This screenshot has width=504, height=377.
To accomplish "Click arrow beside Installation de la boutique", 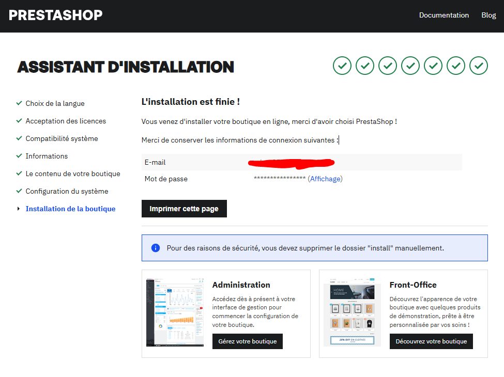I will tap(19, 209).
